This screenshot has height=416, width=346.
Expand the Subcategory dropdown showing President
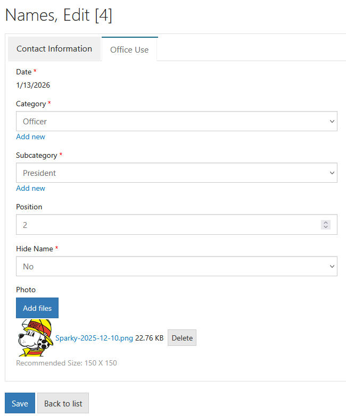point(177,173)
